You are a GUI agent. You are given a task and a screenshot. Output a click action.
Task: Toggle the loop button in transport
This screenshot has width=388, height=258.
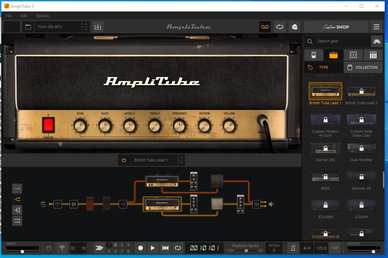click(x=178, y=248)
